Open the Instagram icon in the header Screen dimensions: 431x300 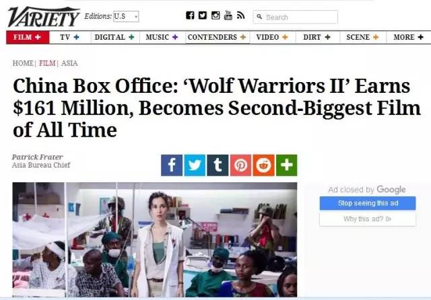(215, 15)
